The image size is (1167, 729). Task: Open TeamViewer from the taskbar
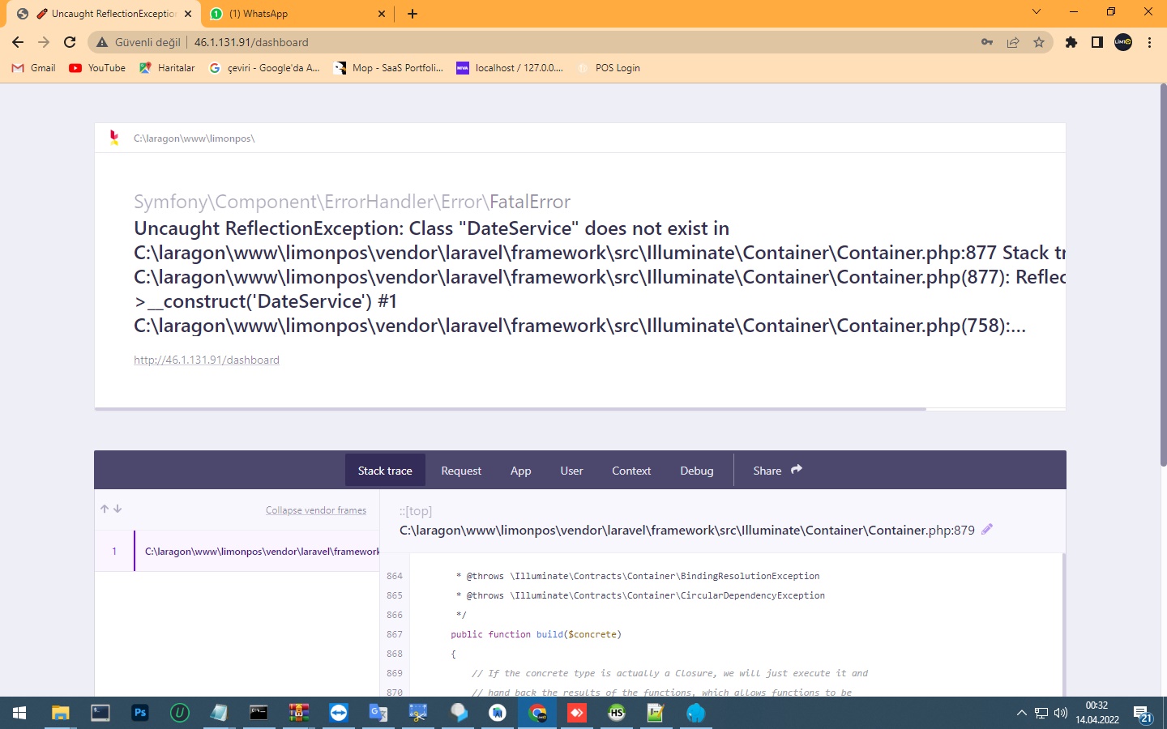tap(338, 714)
